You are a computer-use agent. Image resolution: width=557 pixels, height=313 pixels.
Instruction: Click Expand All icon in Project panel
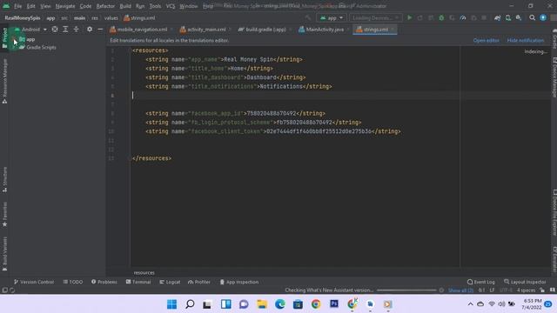click(x=65, y=30)
